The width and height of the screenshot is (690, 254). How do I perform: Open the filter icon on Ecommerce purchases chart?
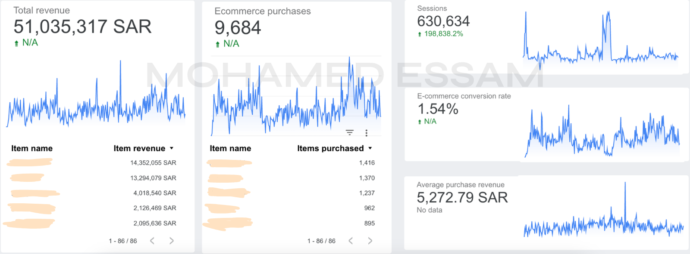click(350, 133)
